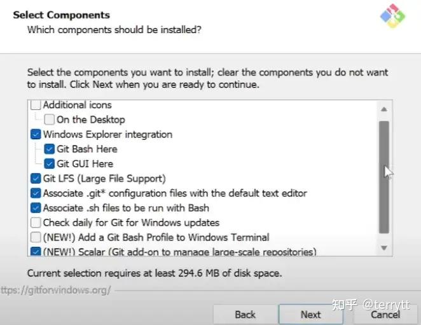
Task: Toggle Git LFS (Large File Support)
Action: [36, 179]
